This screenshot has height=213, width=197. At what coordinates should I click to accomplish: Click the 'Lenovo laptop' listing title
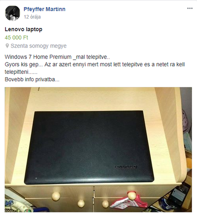pyautogui.click(x=23, y=29)
